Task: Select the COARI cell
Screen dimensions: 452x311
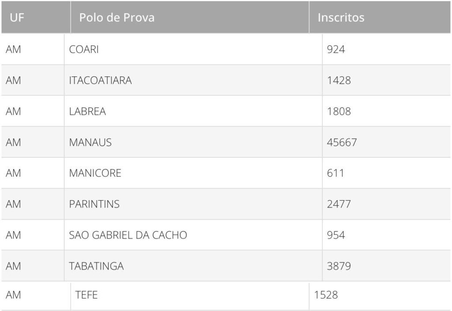Action: (x=84, y=49)
